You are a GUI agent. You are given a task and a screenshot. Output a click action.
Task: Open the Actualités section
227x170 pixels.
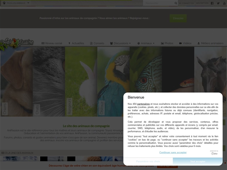point(76,43)
